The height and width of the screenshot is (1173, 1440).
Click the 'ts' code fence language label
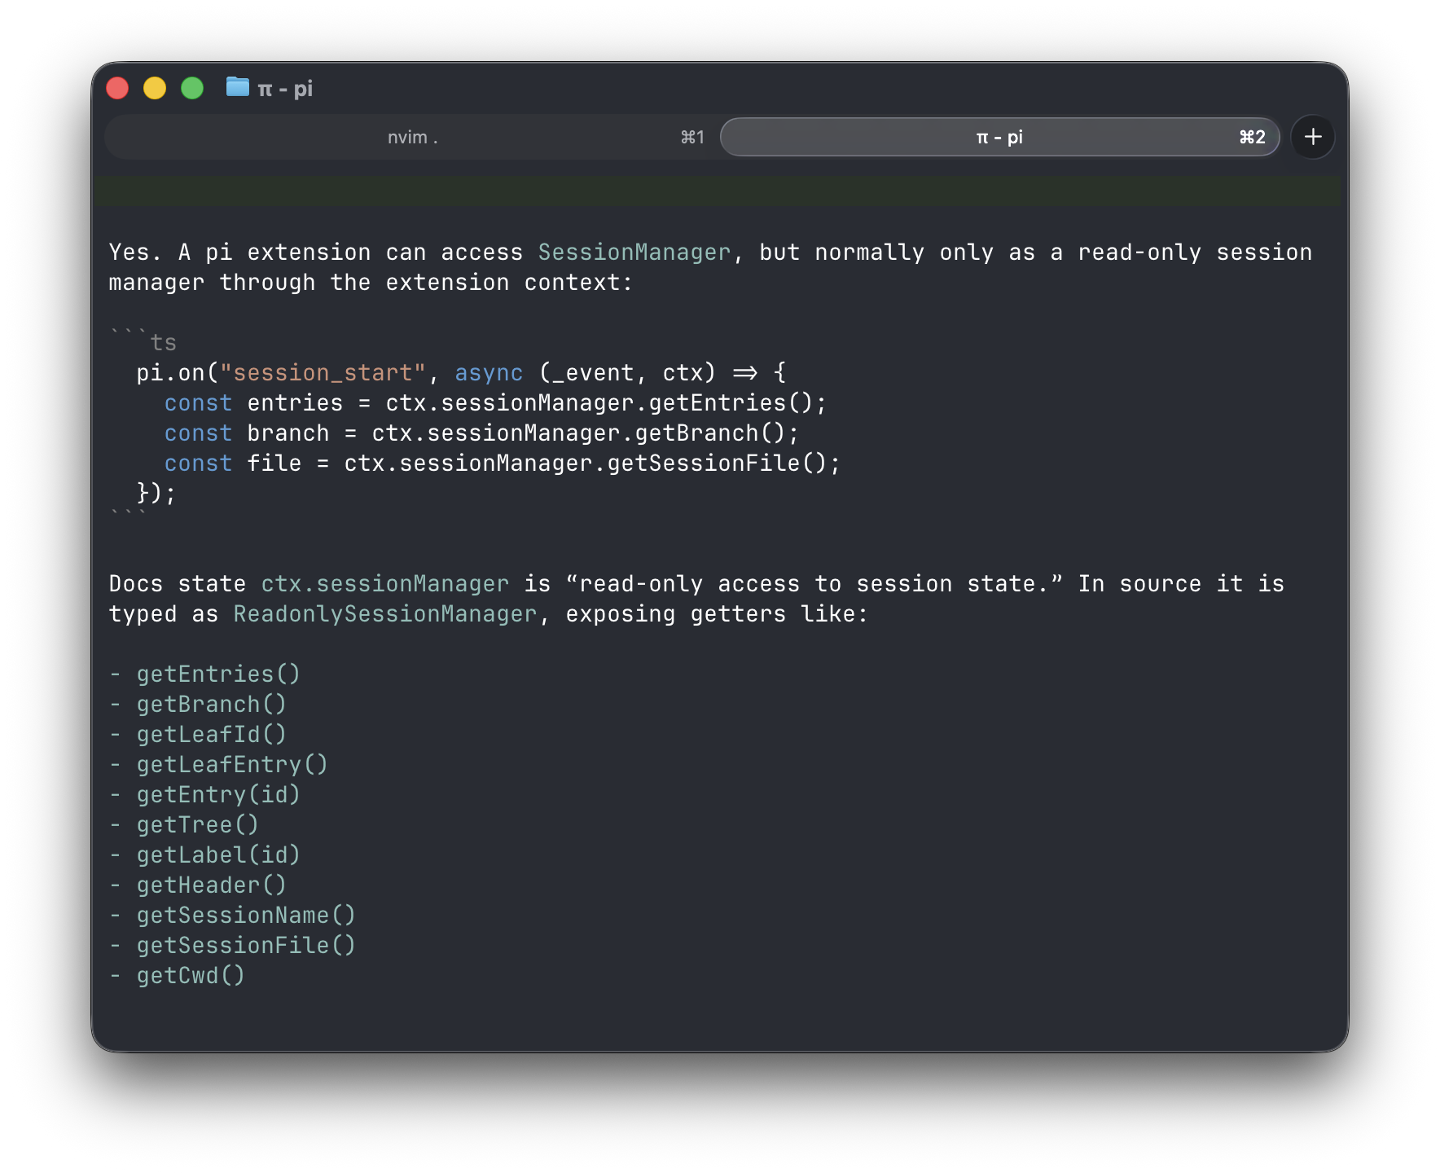[x=164, y=343]
